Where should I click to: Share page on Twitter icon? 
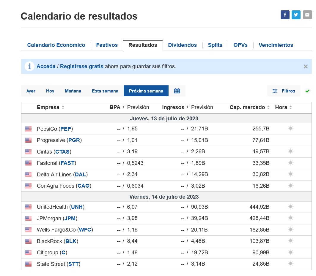296,15
